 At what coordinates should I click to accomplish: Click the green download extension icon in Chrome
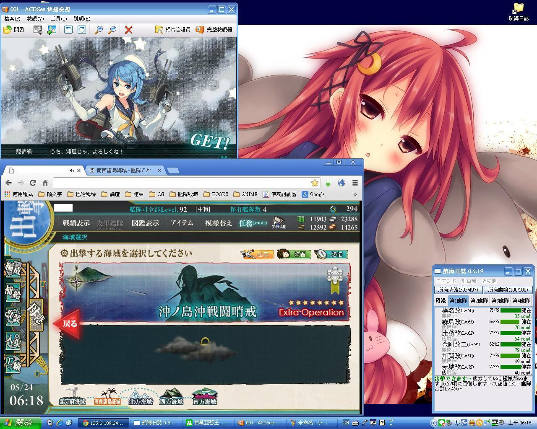tap(328, 183)
